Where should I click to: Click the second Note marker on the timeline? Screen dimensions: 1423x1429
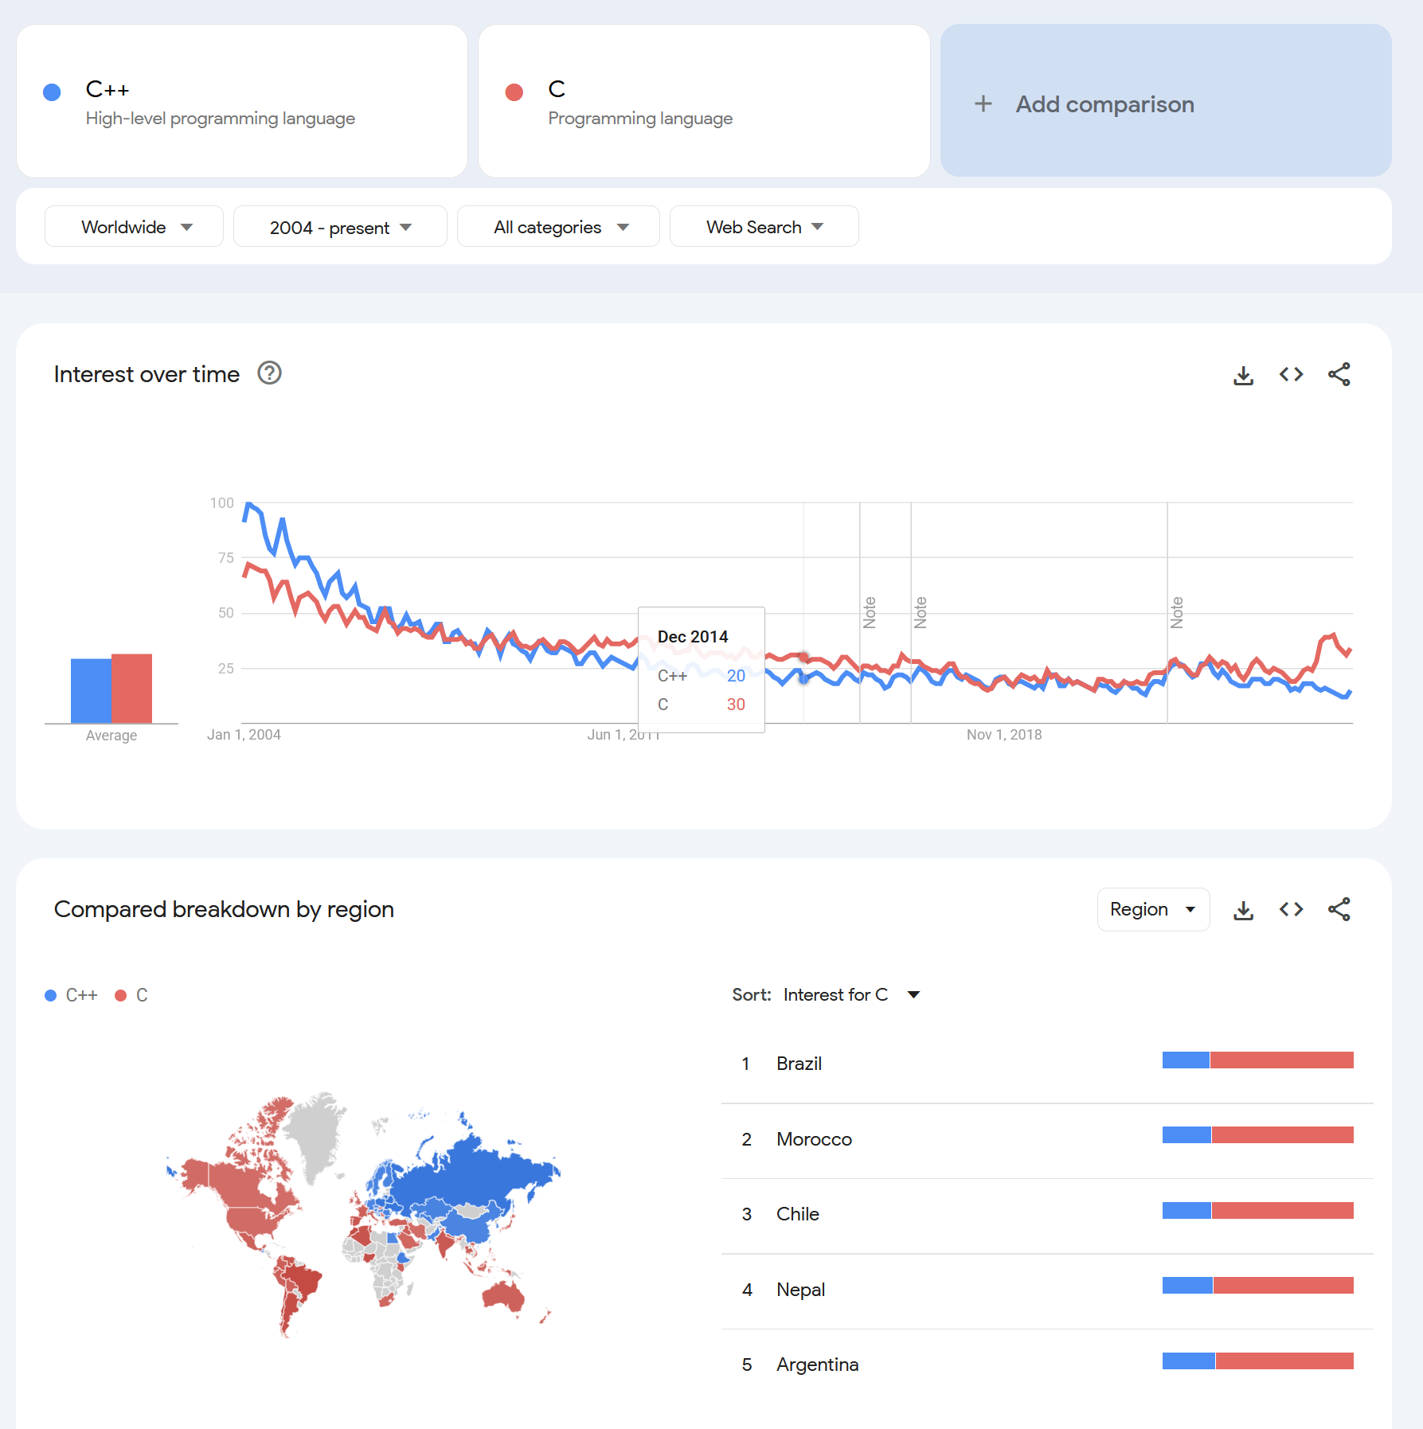tap(921, 612)
